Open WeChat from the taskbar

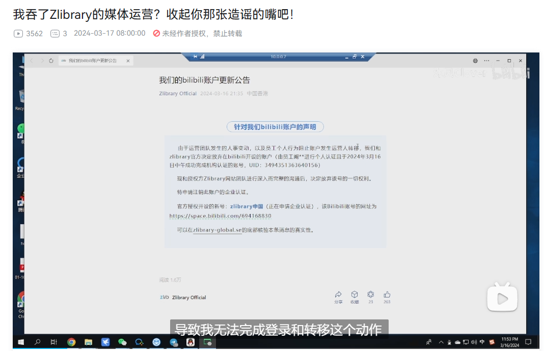(122, 342)
